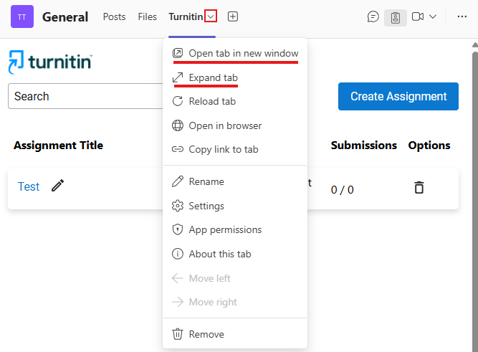This screenshot has height=352, width=478.
Task: Edit the Test assignment with the pencil icon
Action: [57, 186]
